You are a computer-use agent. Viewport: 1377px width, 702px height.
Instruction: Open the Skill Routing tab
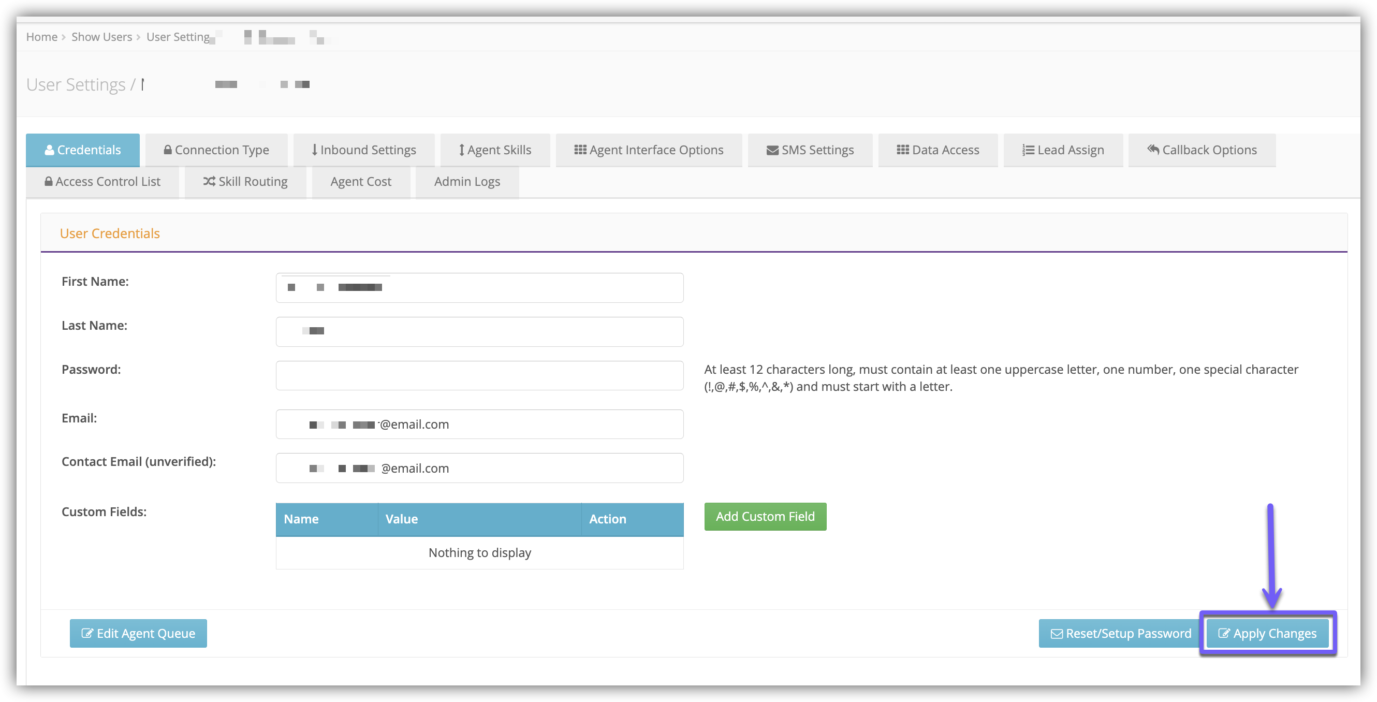coord(245,182)
